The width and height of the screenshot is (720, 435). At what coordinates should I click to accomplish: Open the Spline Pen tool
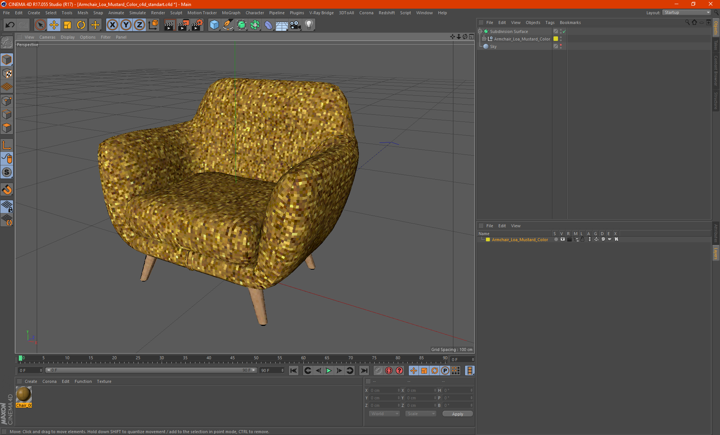pos(228,25)
